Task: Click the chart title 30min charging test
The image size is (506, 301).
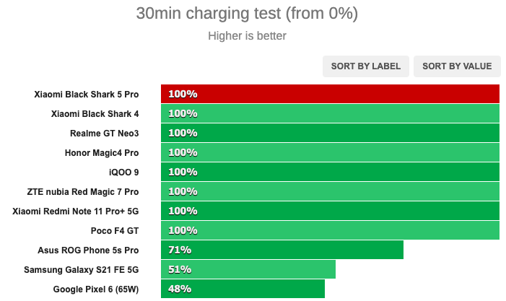Action: tap(247, 14)
